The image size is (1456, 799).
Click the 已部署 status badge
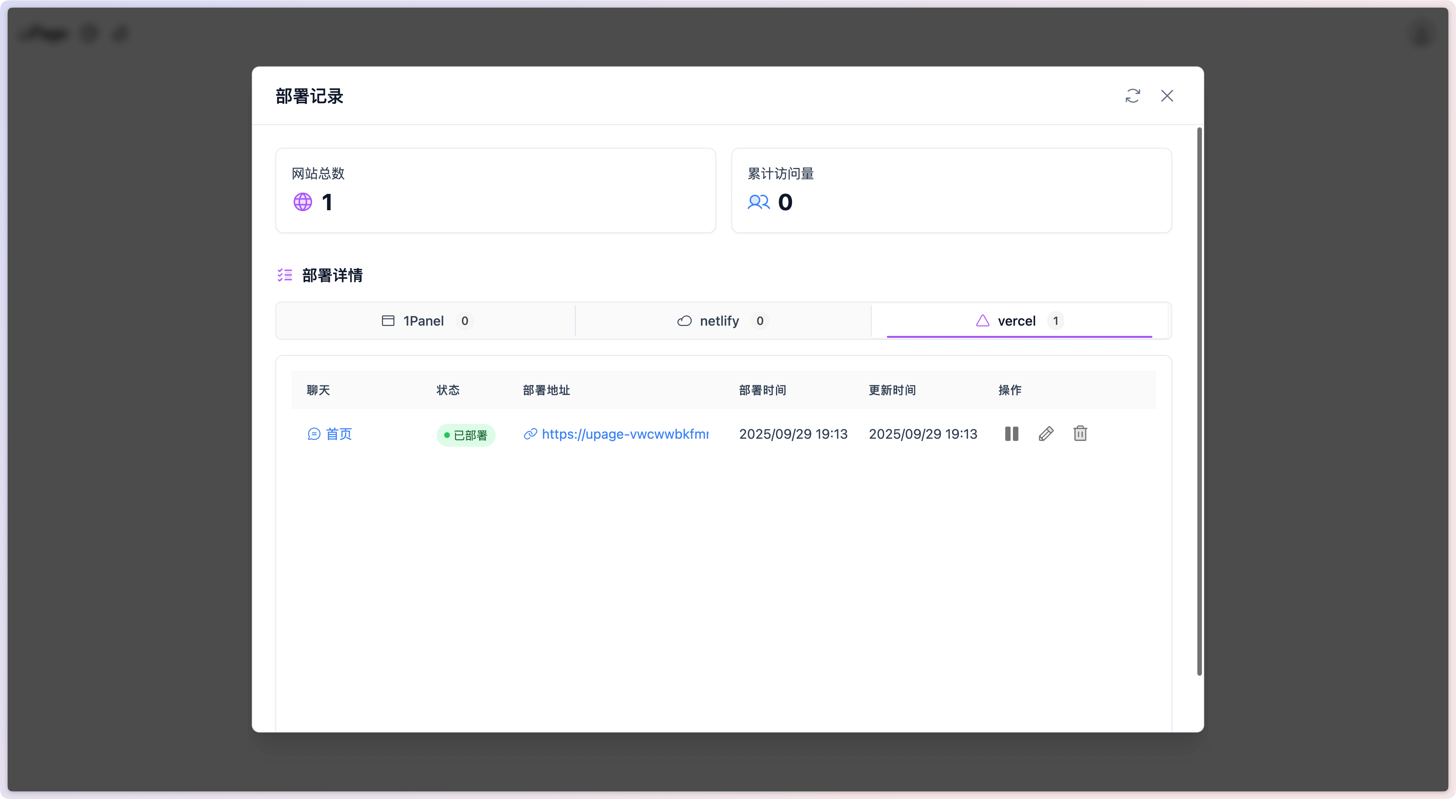click(x=465, y=435)
